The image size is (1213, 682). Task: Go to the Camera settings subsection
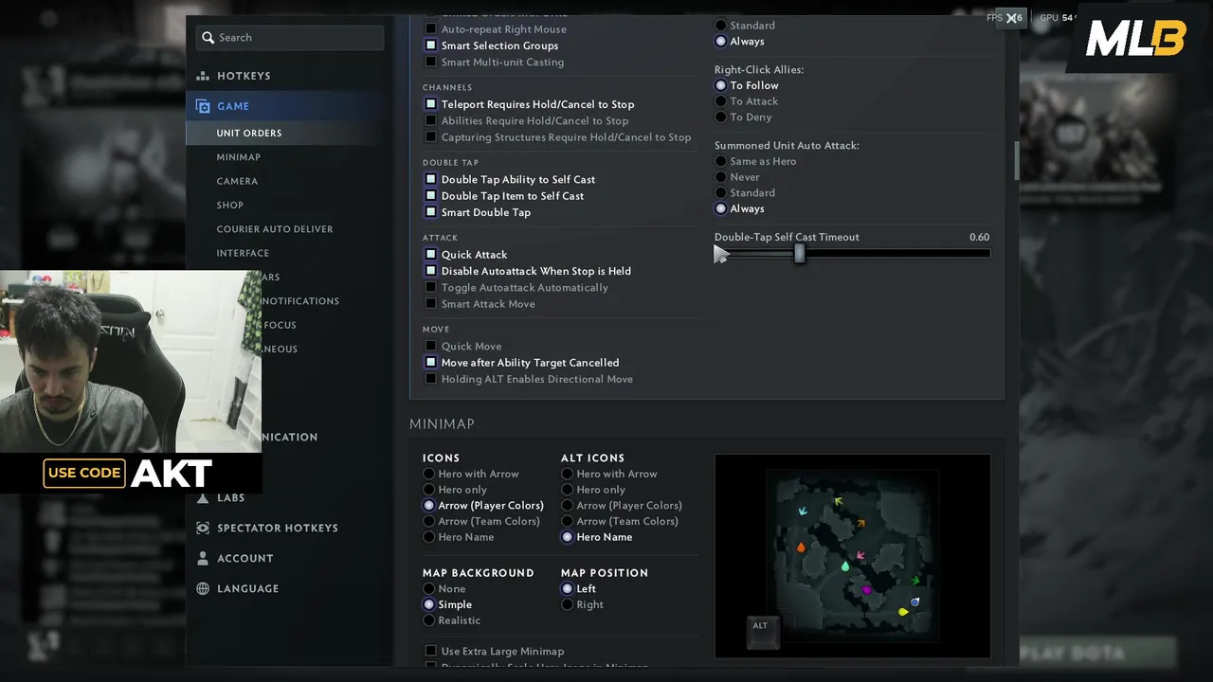(x=237, y=181)
